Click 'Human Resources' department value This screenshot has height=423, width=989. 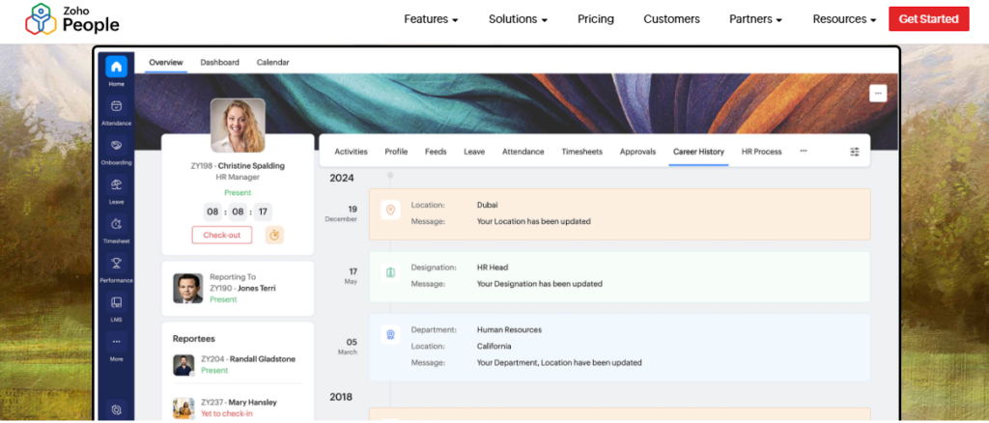(509, 329)
